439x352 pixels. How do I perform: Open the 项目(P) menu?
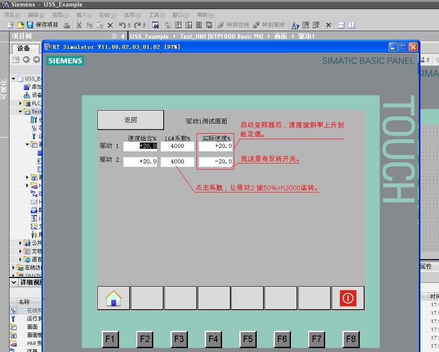pos(12,15)
